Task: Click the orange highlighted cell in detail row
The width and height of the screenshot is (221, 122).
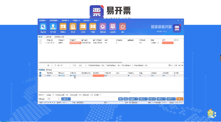Action: (99, 76)
